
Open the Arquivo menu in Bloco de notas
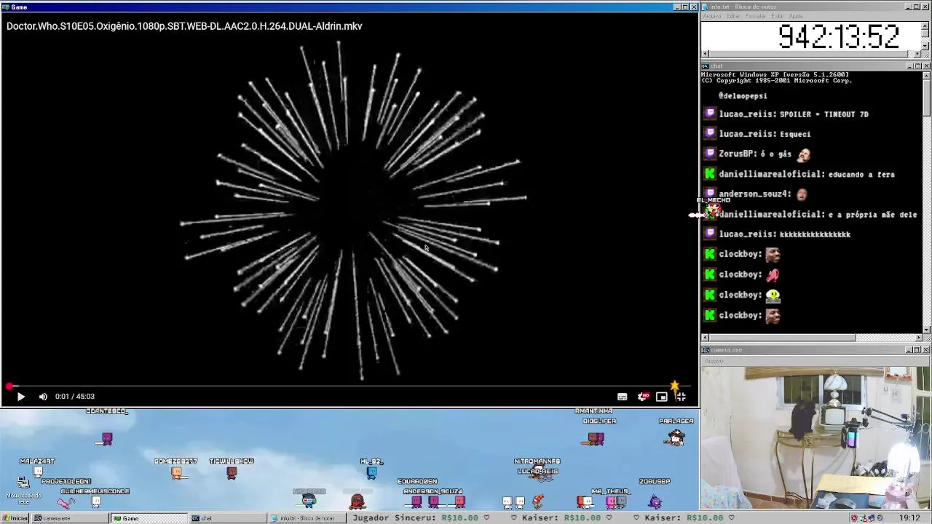point(711,16)
